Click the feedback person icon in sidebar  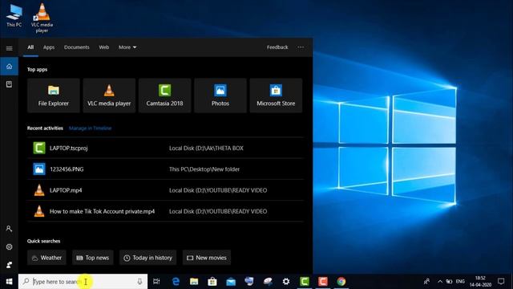9,264
